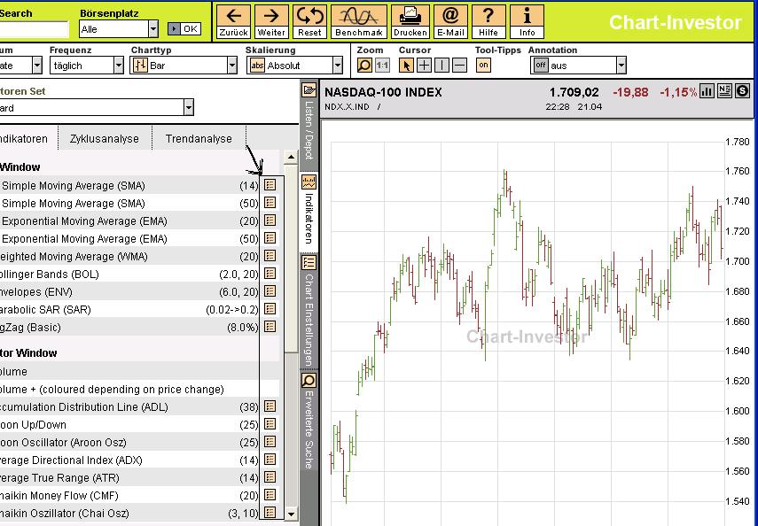Click the news icon in NASDAQ header
This screenshot has height=526, width=758.
coord(724,91)
